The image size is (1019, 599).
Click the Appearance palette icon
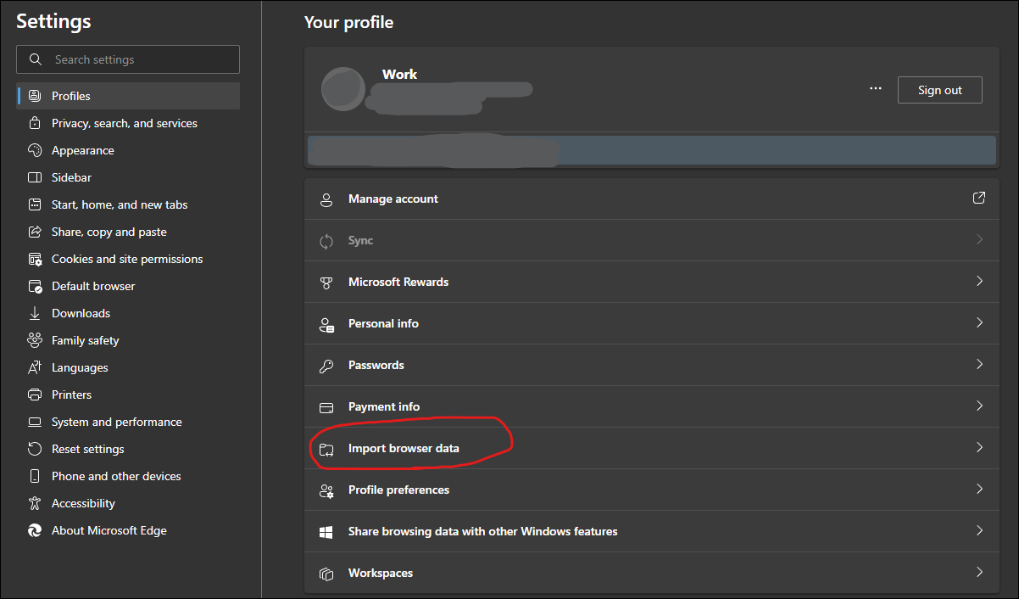click(35, 150)
